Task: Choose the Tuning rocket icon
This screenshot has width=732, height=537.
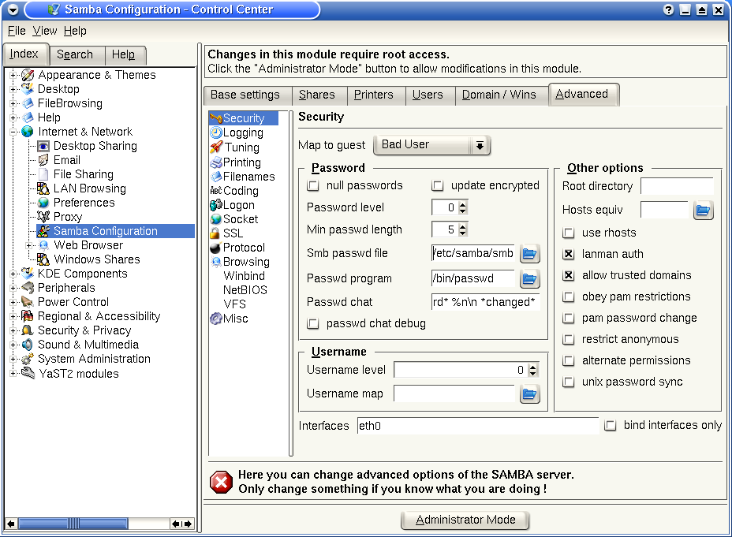Action: pyautogui.click(x=216, y=147)
